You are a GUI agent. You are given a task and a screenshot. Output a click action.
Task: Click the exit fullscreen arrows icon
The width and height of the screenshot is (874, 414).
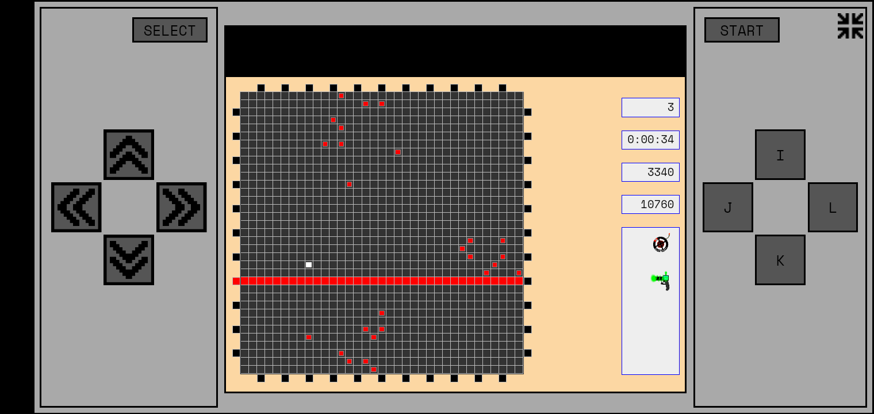[x=850, y=26]
